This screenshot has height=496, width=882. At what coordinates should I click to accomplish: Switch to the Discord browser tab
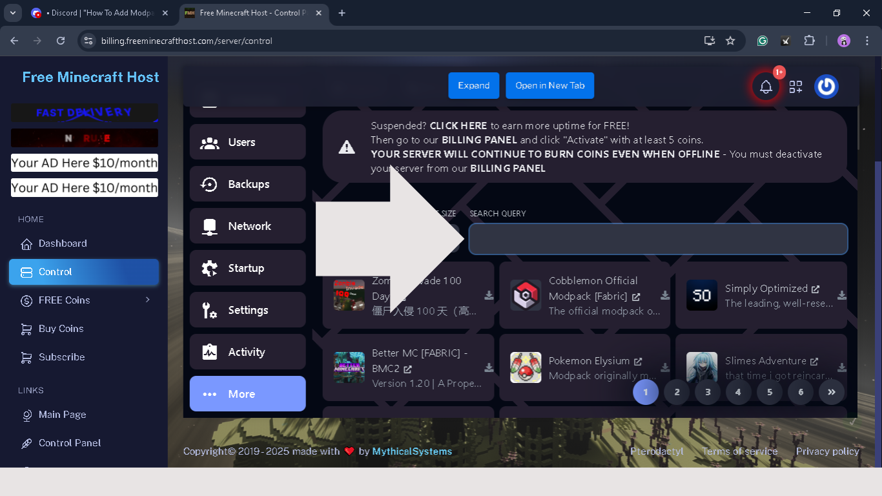tap(100, 13)
